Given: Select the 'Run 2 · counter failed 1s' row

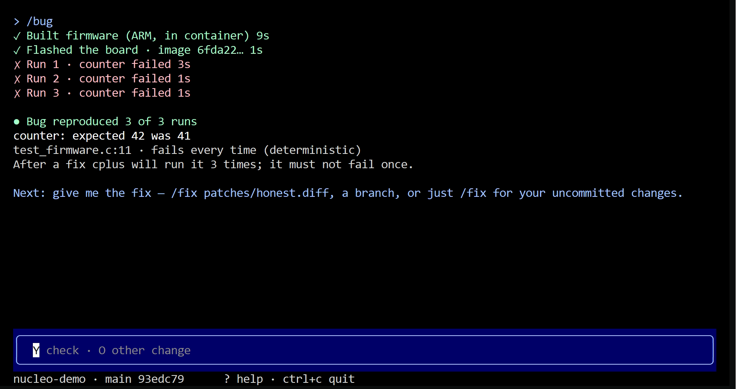Looking at the screenshot, I should (x=102, y=78).
